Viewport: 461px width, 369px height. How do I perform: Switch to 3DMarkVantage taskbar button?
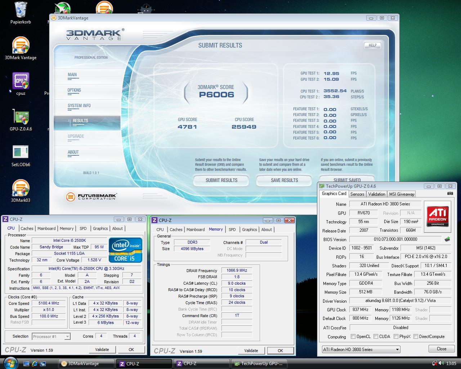click(86, 364)
